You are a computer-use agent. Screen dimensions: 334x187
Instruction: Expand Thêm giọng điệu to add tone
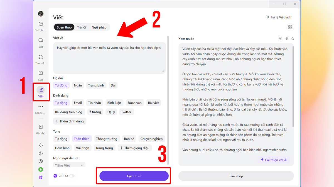coord(135,148)
